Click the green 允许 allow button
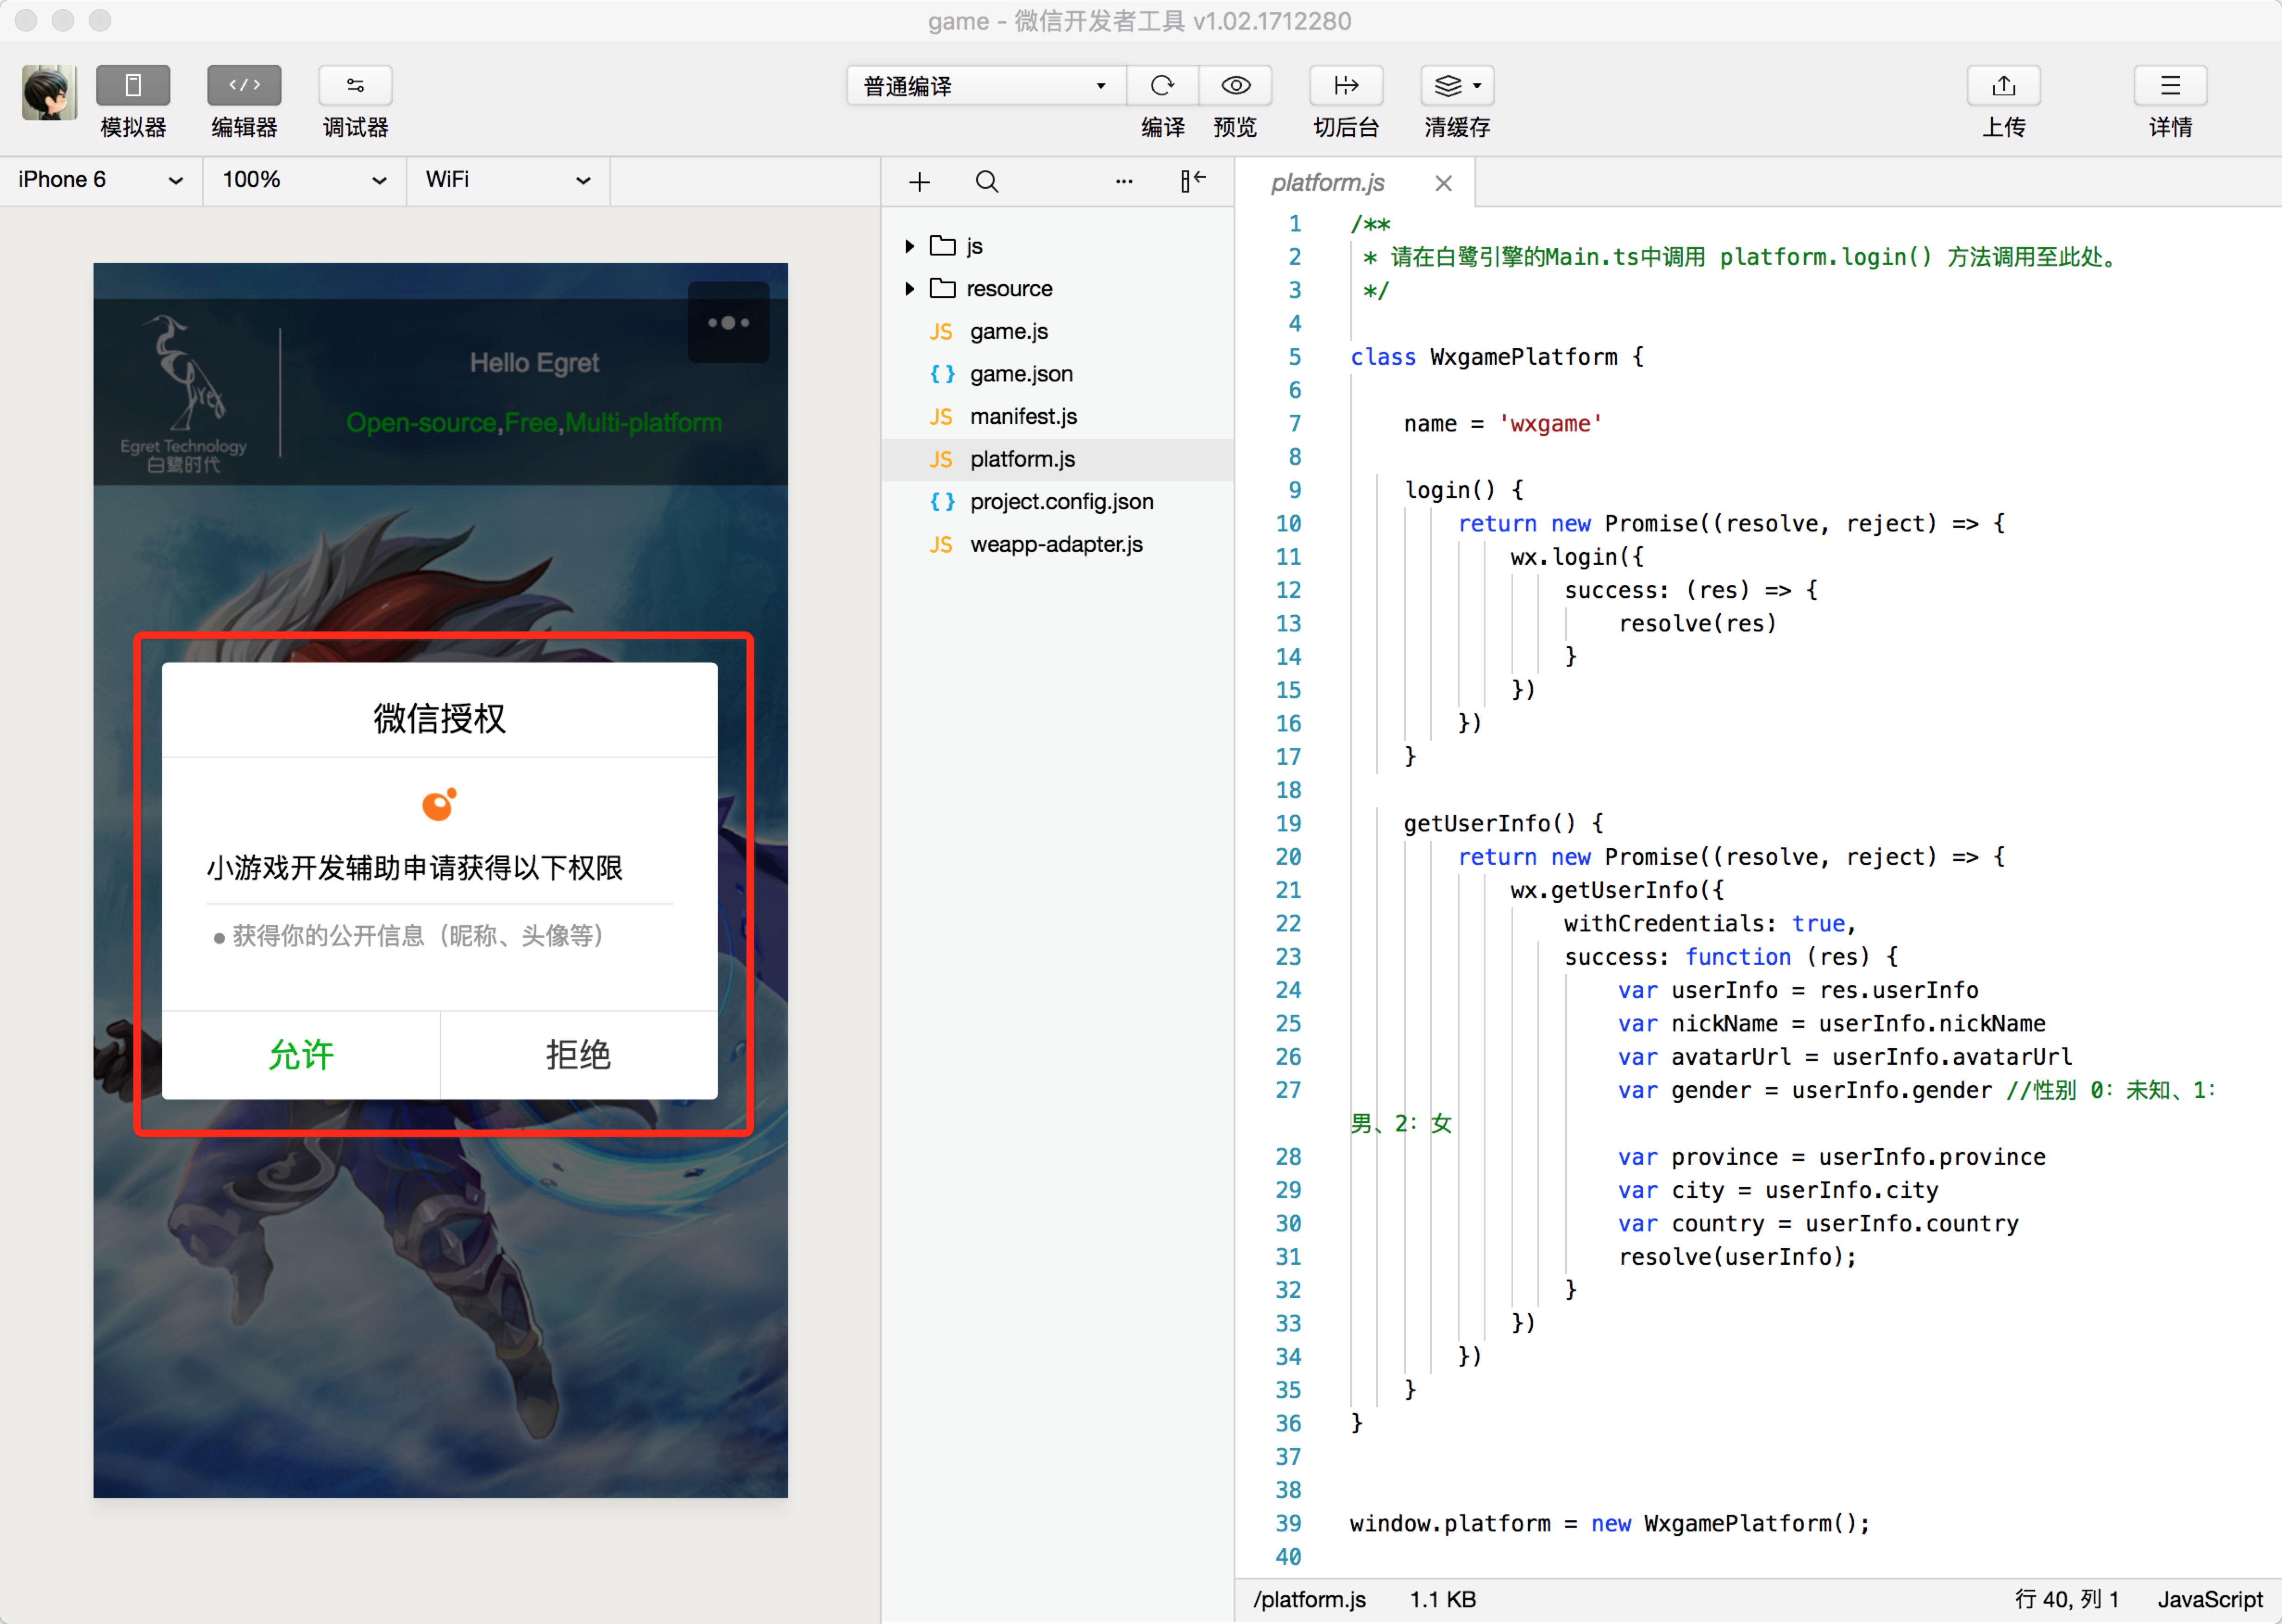2282x1624 pixels. point(301,1055)
